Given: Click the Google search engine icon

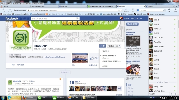Looking at the screenshot, I should point(138,10).
